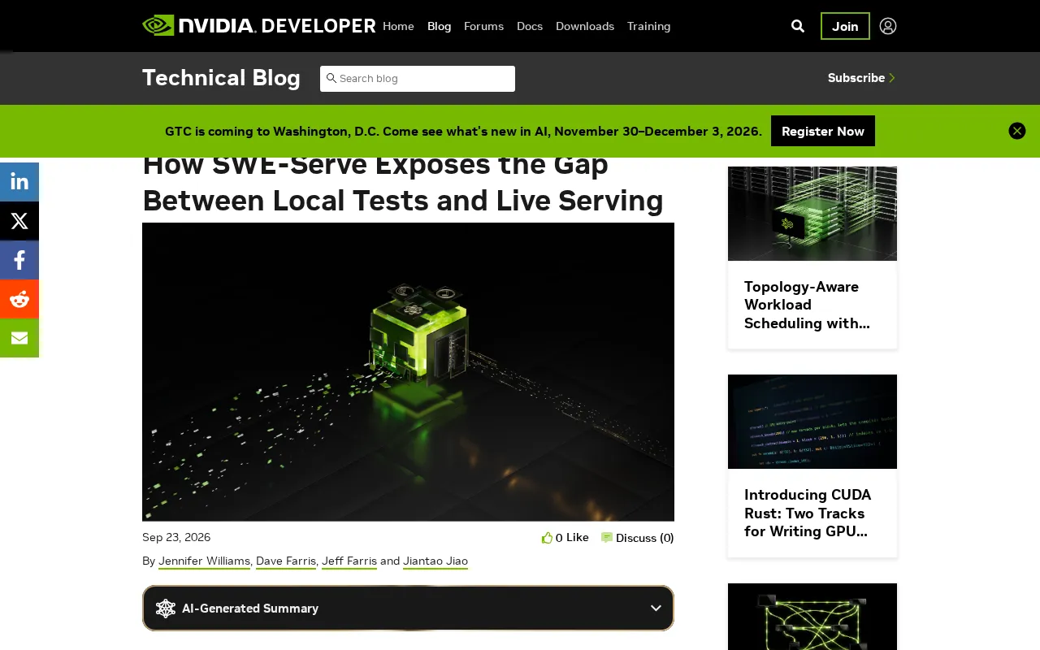Screen dimensions: 1040x650
Task: Click the Sep 23, 2026 publish date
Action: click(176, 537)
